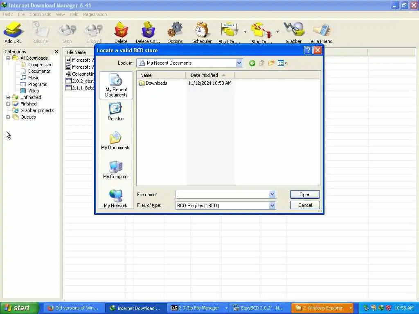This screenshot has height=314, width=419.
Task: Click the Up One Level icon
Action: (261, 63)
